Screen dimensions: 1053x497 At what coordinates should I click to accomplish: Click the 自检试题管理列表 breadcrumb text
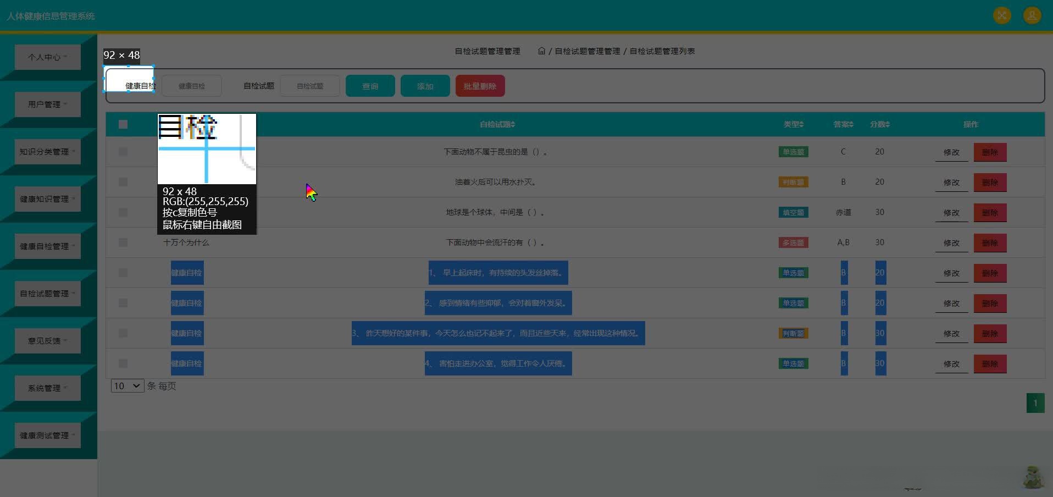pyautogui.click(x=662, y=51)
